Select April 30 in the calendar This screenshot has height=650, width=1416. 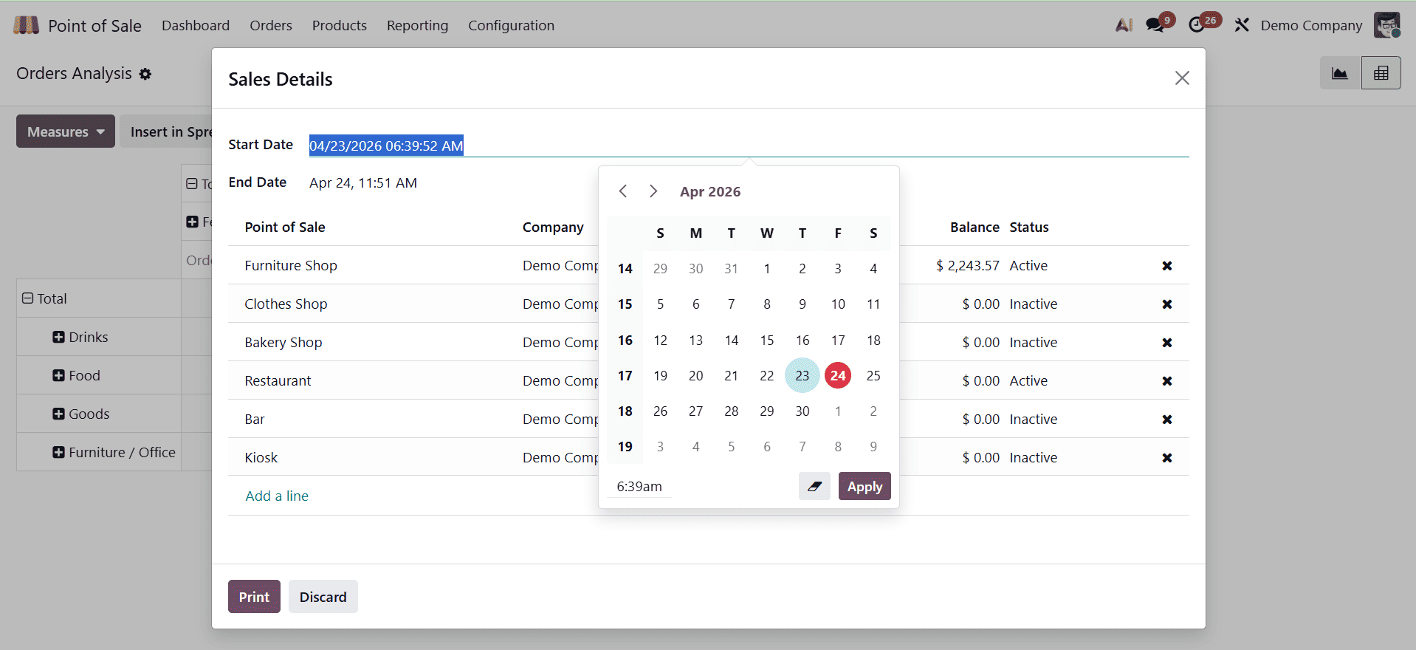pyautogui.click(x=802, y=411)
